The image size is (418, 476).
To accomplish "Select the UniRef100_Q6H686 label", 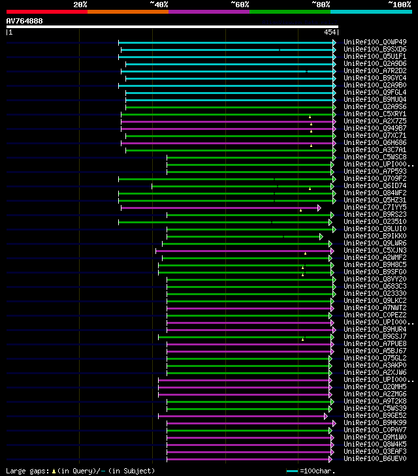I will [x=375, y=143].
